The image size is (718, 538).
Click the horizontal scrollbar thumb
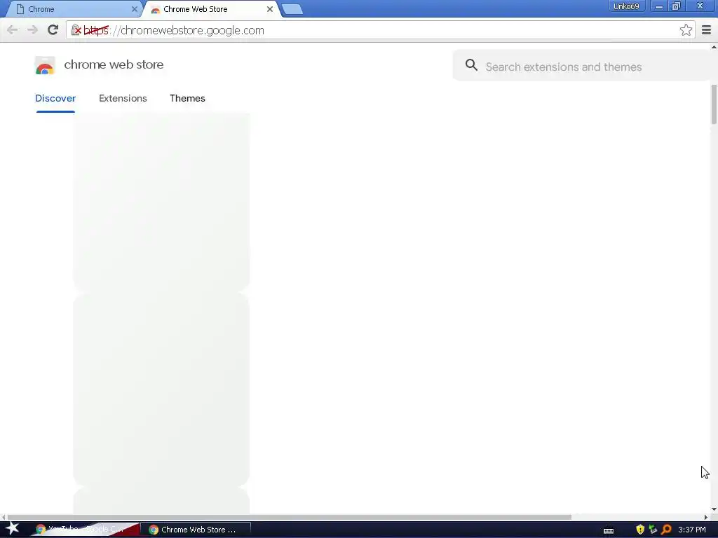point(290,518)
